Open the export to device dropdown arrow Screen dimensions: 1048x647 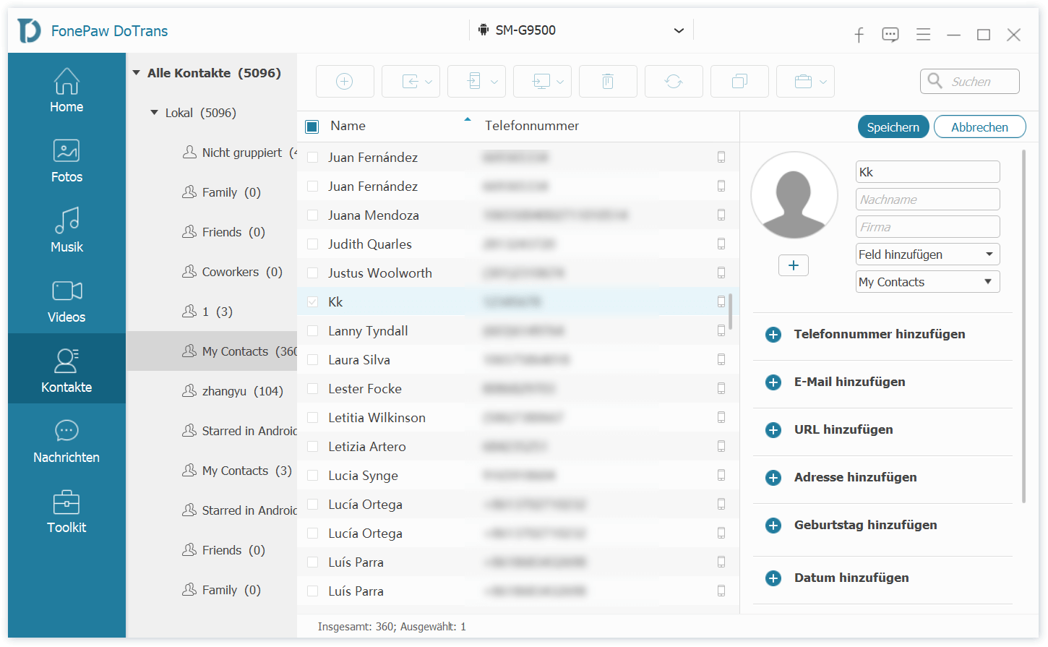[494, 82]
